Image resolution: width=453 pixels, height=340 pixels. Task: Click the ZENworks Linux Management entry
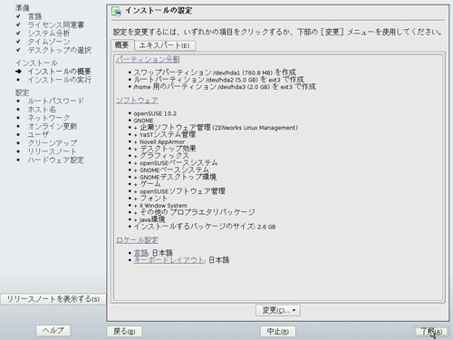click(216, 128)
